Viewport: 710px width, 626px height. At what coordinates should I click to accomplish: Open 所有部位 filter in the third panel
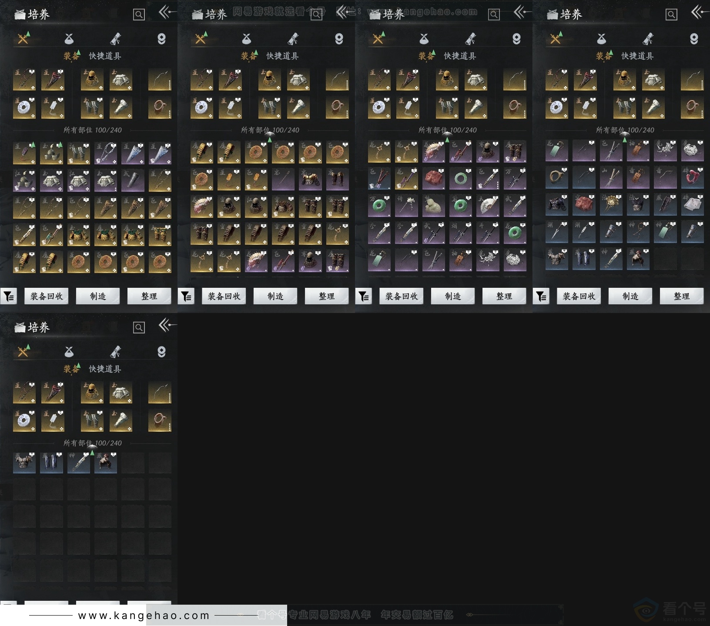click(x=448, y=130)
